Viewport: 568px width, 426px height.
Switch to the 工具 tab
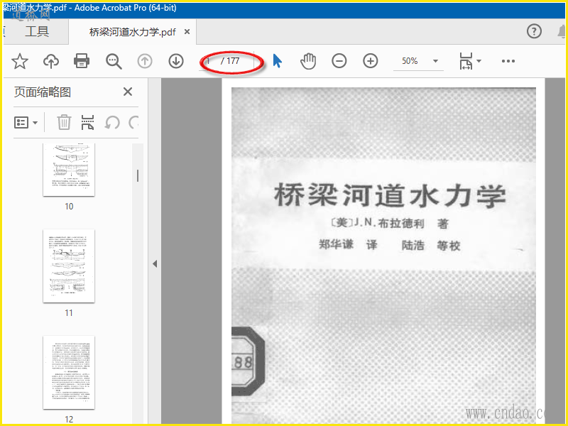[x=36, y=32]
